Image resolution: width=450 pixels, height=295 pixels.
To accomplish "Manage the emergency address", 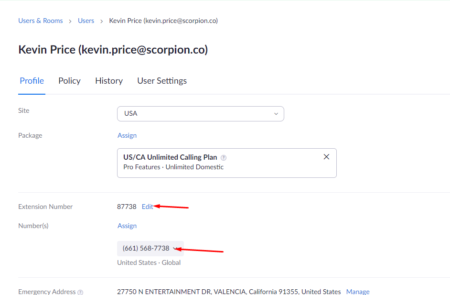I will pos(358,292).
